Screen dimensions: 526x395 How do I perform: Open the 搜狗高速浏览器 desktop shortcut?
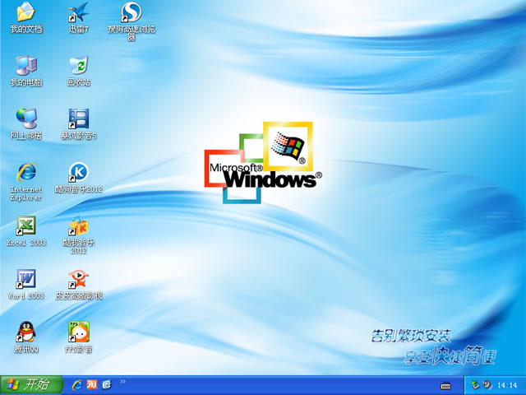pyautogui.click(x=131, y=12)
